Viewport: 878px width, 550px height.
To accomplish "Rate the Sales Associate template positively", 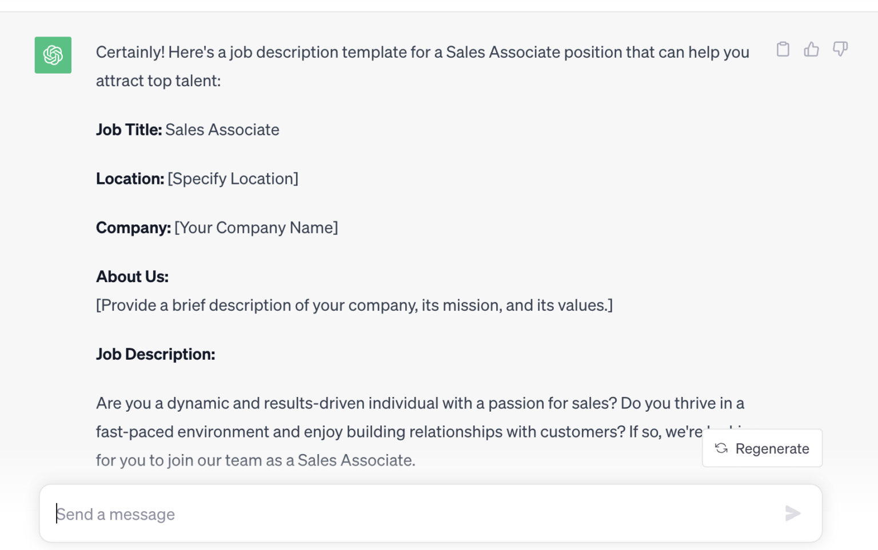I will 812,50.
